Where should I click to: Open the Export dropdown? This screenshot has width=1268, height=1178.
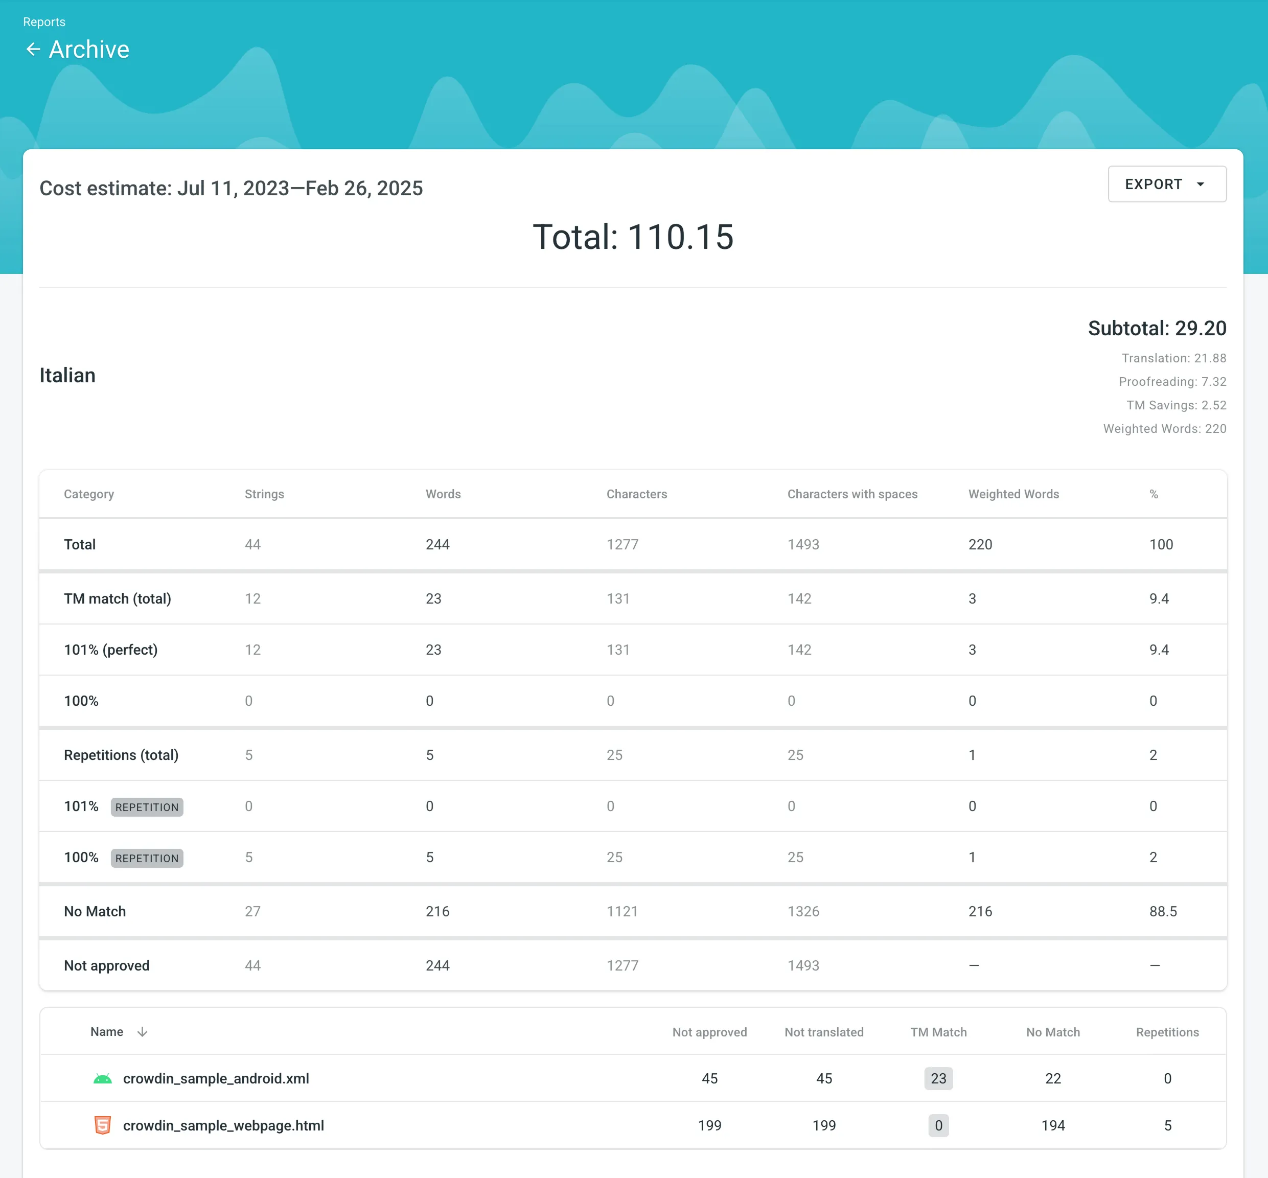[x=1167, y=184]
